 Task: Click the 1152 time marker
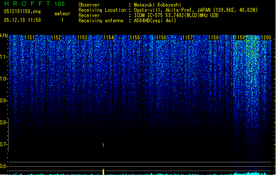click(56, 38)
